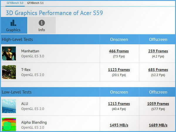
Task: Click Alpha Blending 1689 MB/s offscreen link
Action: point(158,125)
